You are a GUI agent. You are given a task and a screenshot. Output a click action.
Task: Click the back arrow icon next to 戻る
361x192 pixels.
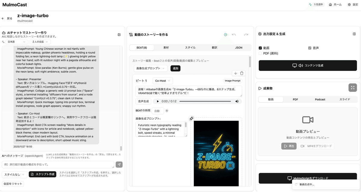point(3,18)
